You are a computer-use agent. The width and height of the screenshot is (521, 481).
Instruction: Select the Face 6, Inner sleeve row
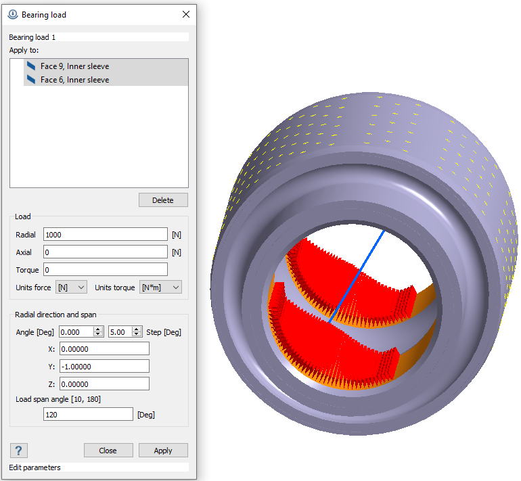pyautogui.click(x=106, y=80)
